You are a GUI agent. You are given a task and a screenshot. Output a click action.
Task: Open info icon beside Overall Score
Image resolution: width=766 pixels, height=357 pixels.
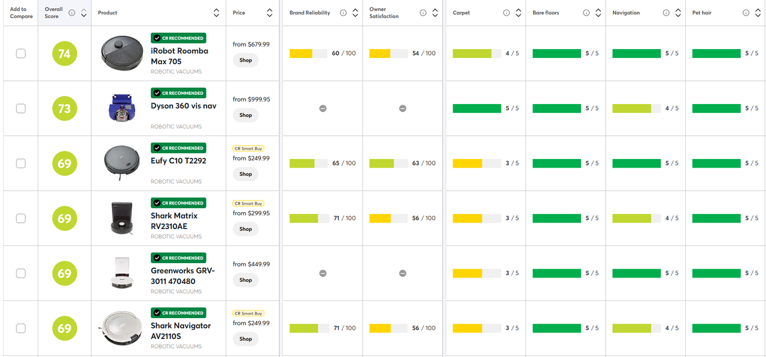[x=72, y=13]
